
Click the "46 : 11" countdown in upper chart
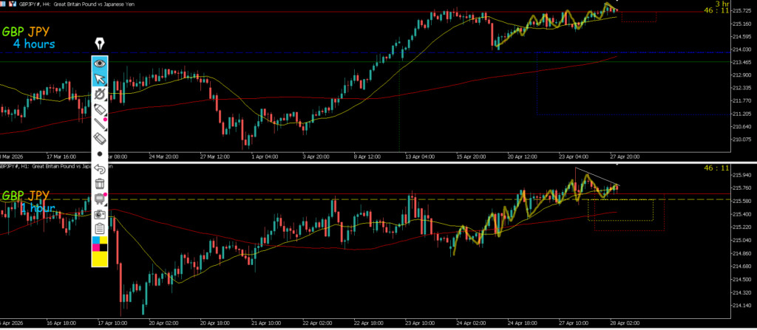pos(716,10)
